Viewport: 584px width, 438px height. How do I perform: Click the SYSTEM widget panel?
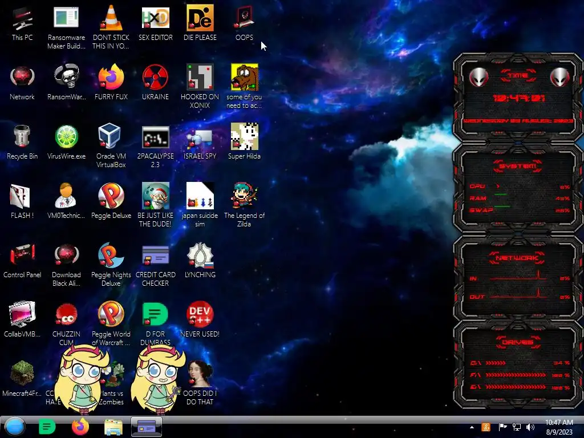click(x=518, y=190)
